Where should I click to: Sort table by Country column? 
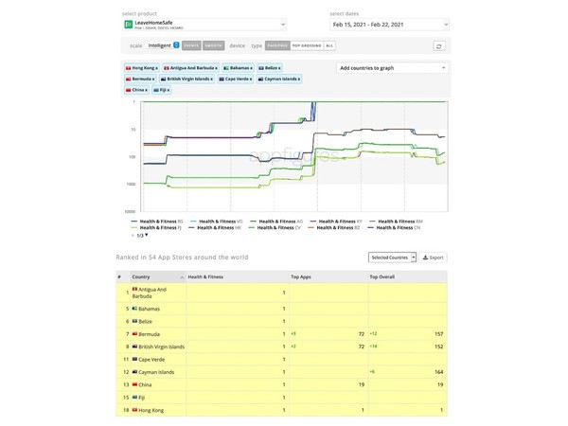pos(158,277)
